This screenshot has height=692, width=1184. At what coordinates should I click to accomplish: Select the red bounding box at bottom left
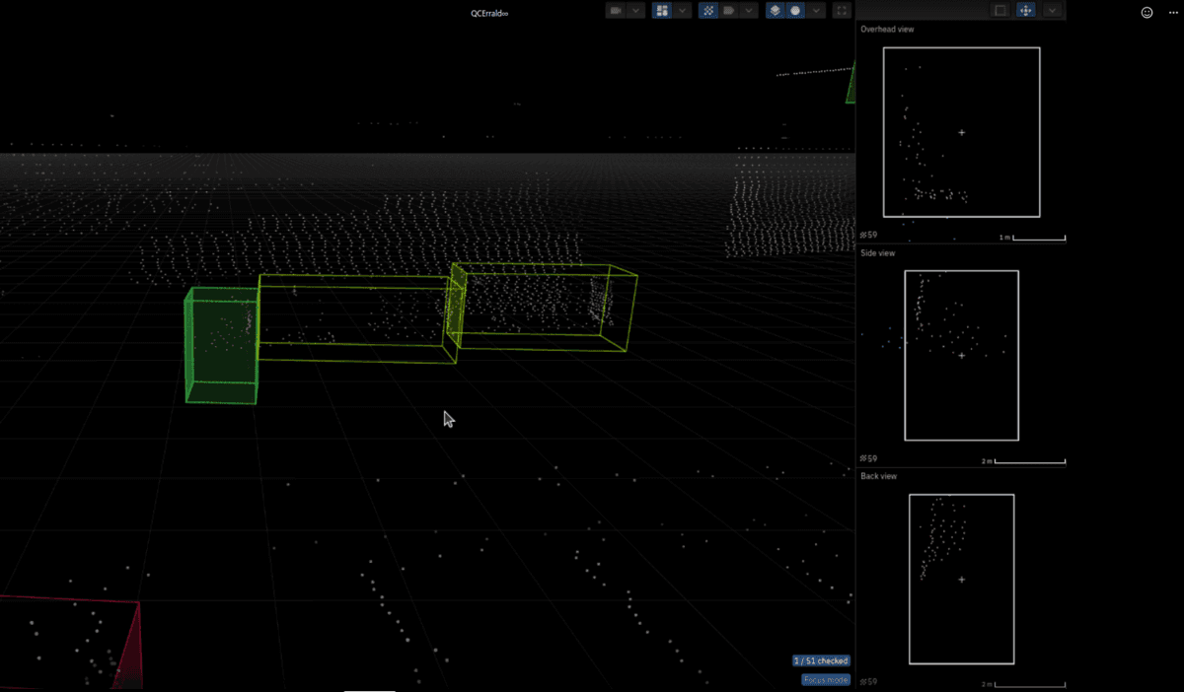pyautogui.click(x=71, y=641)
